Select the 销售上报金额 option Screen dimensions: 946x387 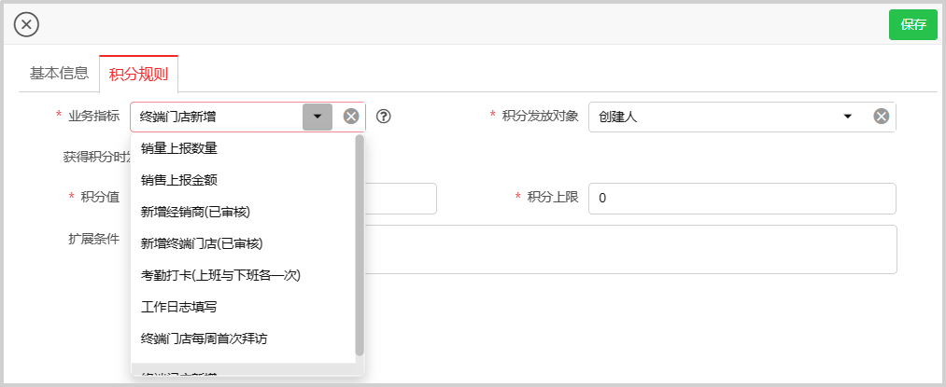pos(179,179)
